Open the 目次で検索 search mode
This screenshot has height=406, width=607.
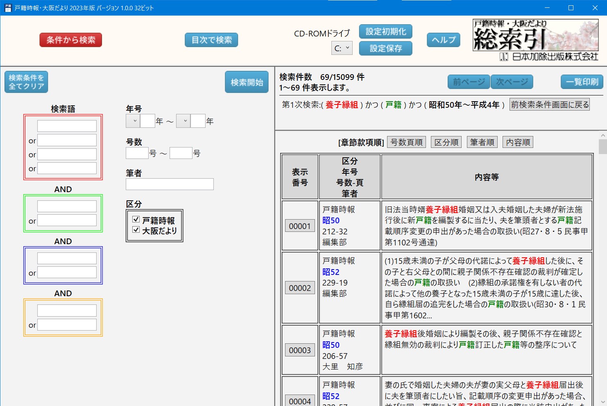click(x=211, y=40)
